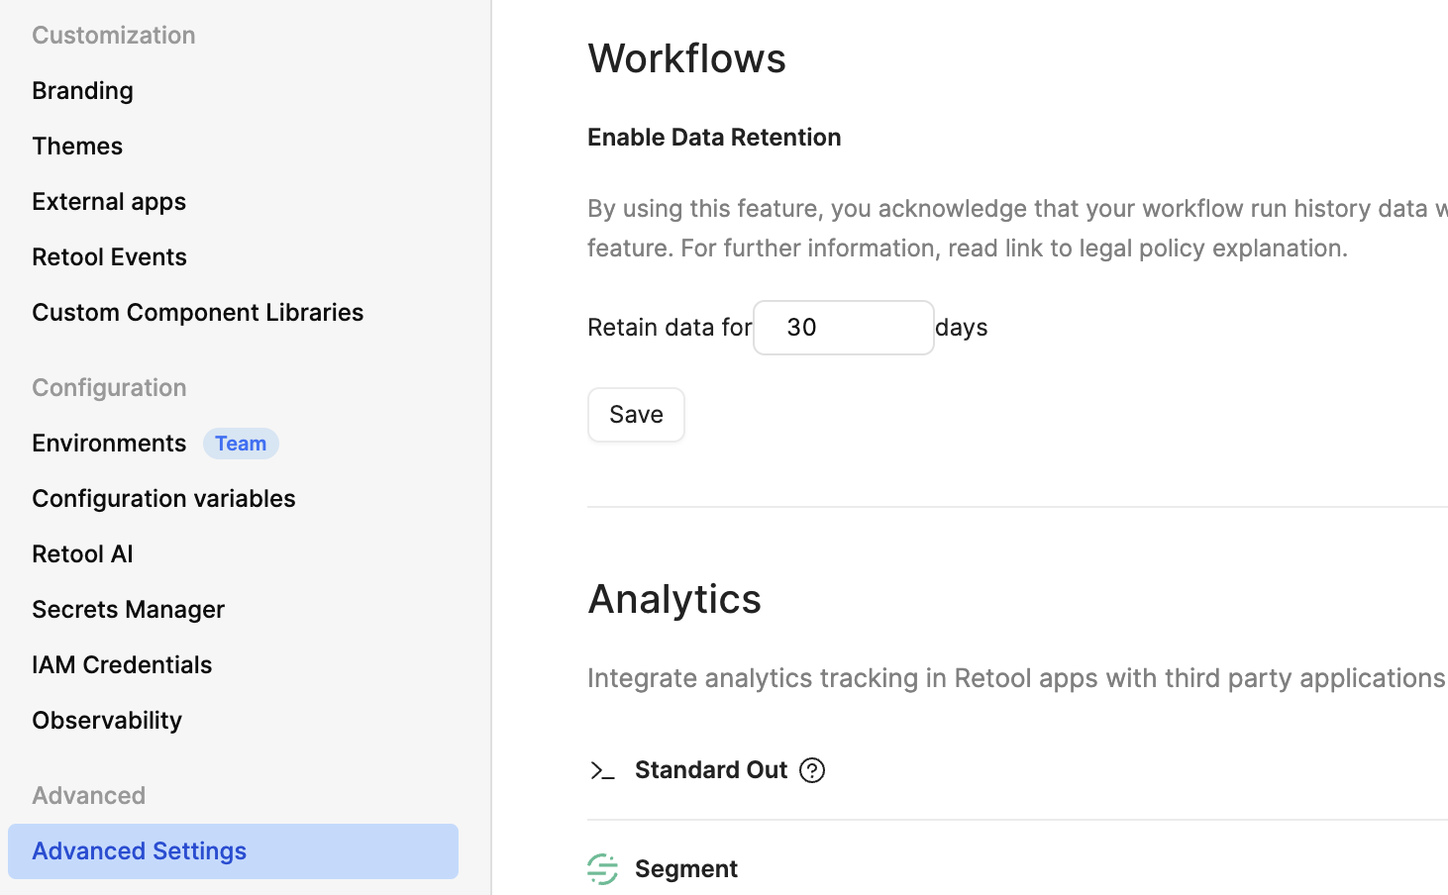Open the Observability page

[107, 720]
